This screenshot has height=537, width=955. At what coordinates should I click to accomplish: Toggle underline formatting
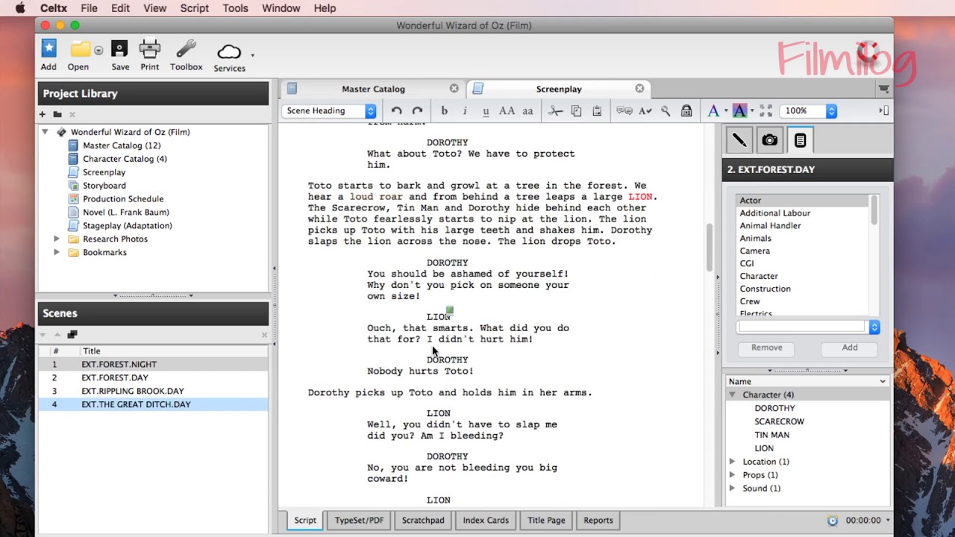coord(486,110)
